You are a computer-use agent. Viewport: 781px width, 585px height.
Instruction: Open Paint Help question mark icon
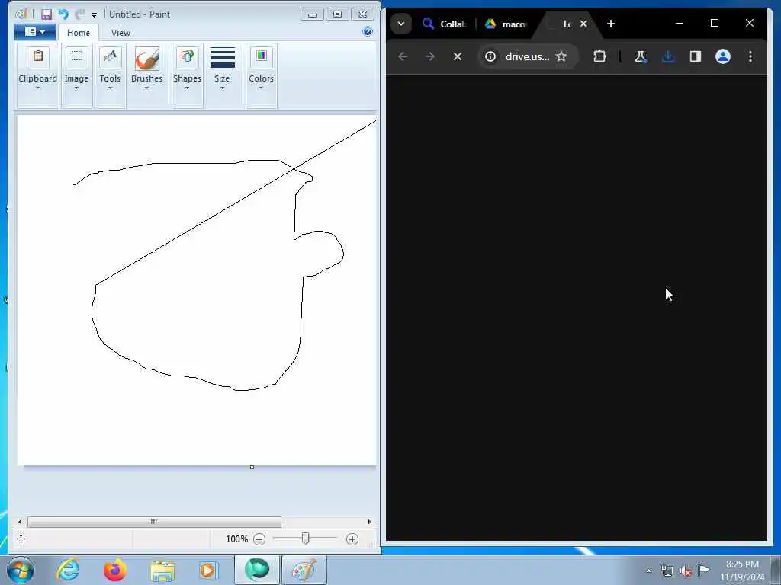[368, 32]
